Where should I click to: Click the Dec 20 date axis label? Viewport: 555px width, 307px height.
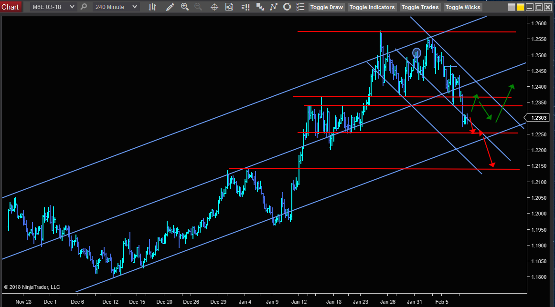164,302
